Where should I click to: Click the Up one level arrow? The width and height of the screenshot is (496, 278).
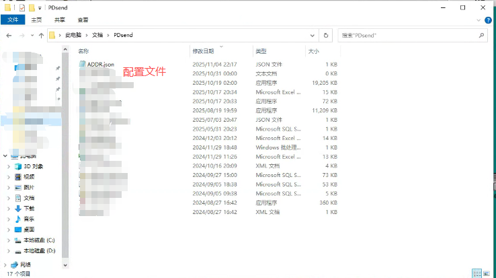[x=42, y=35]
